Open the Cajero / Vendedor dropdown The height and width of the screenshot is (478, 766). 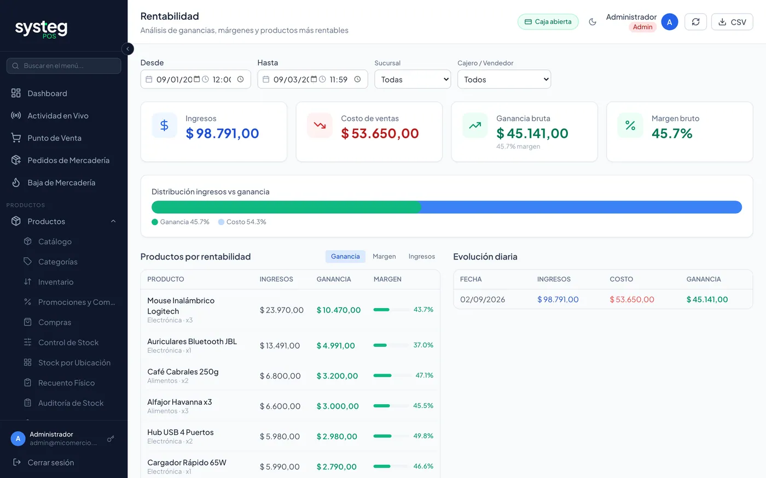pos(504,79)
